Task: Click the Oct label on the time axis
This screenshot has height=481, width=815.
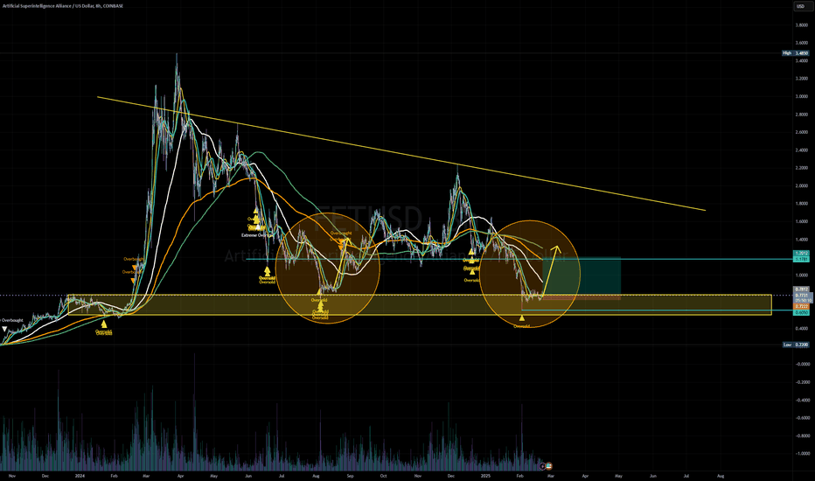Action: pyautogui.click(x=383, y=476)
